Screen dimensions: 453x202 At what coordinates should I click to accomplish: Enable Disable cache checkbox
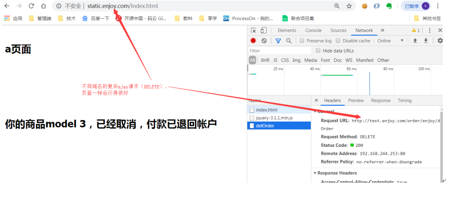click(338, 41)
